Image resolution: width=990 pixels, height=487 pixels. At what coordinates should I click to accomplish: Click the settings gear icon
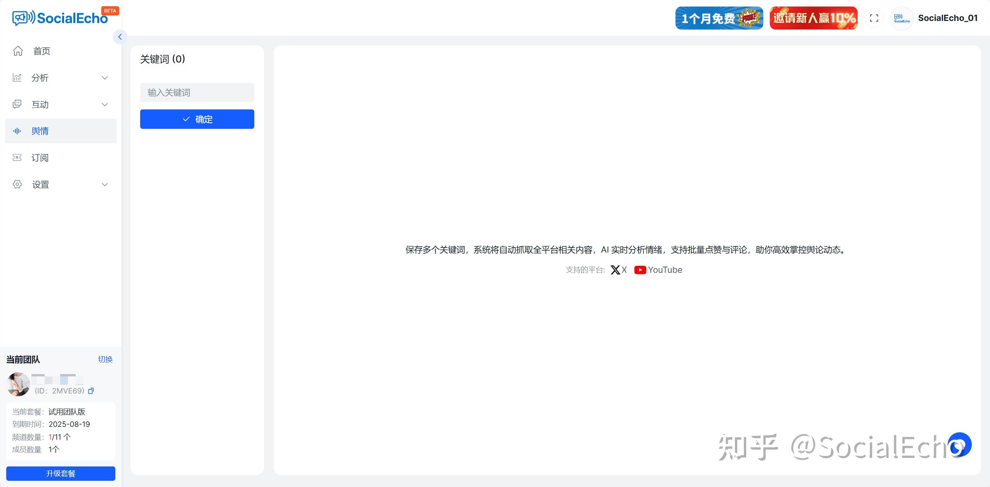[17, 184]
